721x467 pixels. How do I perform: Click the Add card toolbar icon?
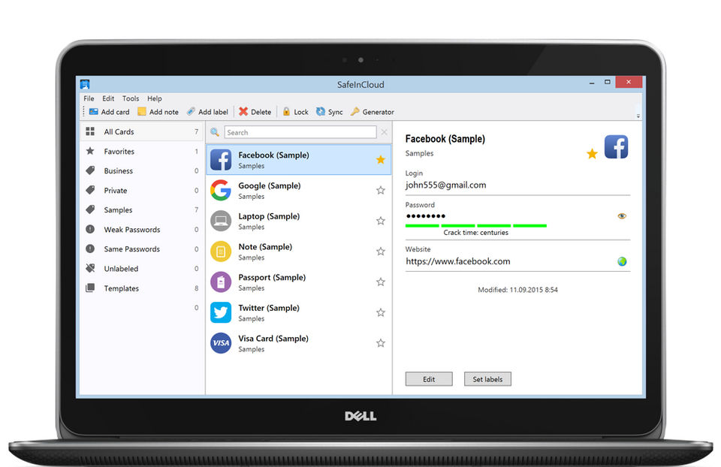click(93, 112)
